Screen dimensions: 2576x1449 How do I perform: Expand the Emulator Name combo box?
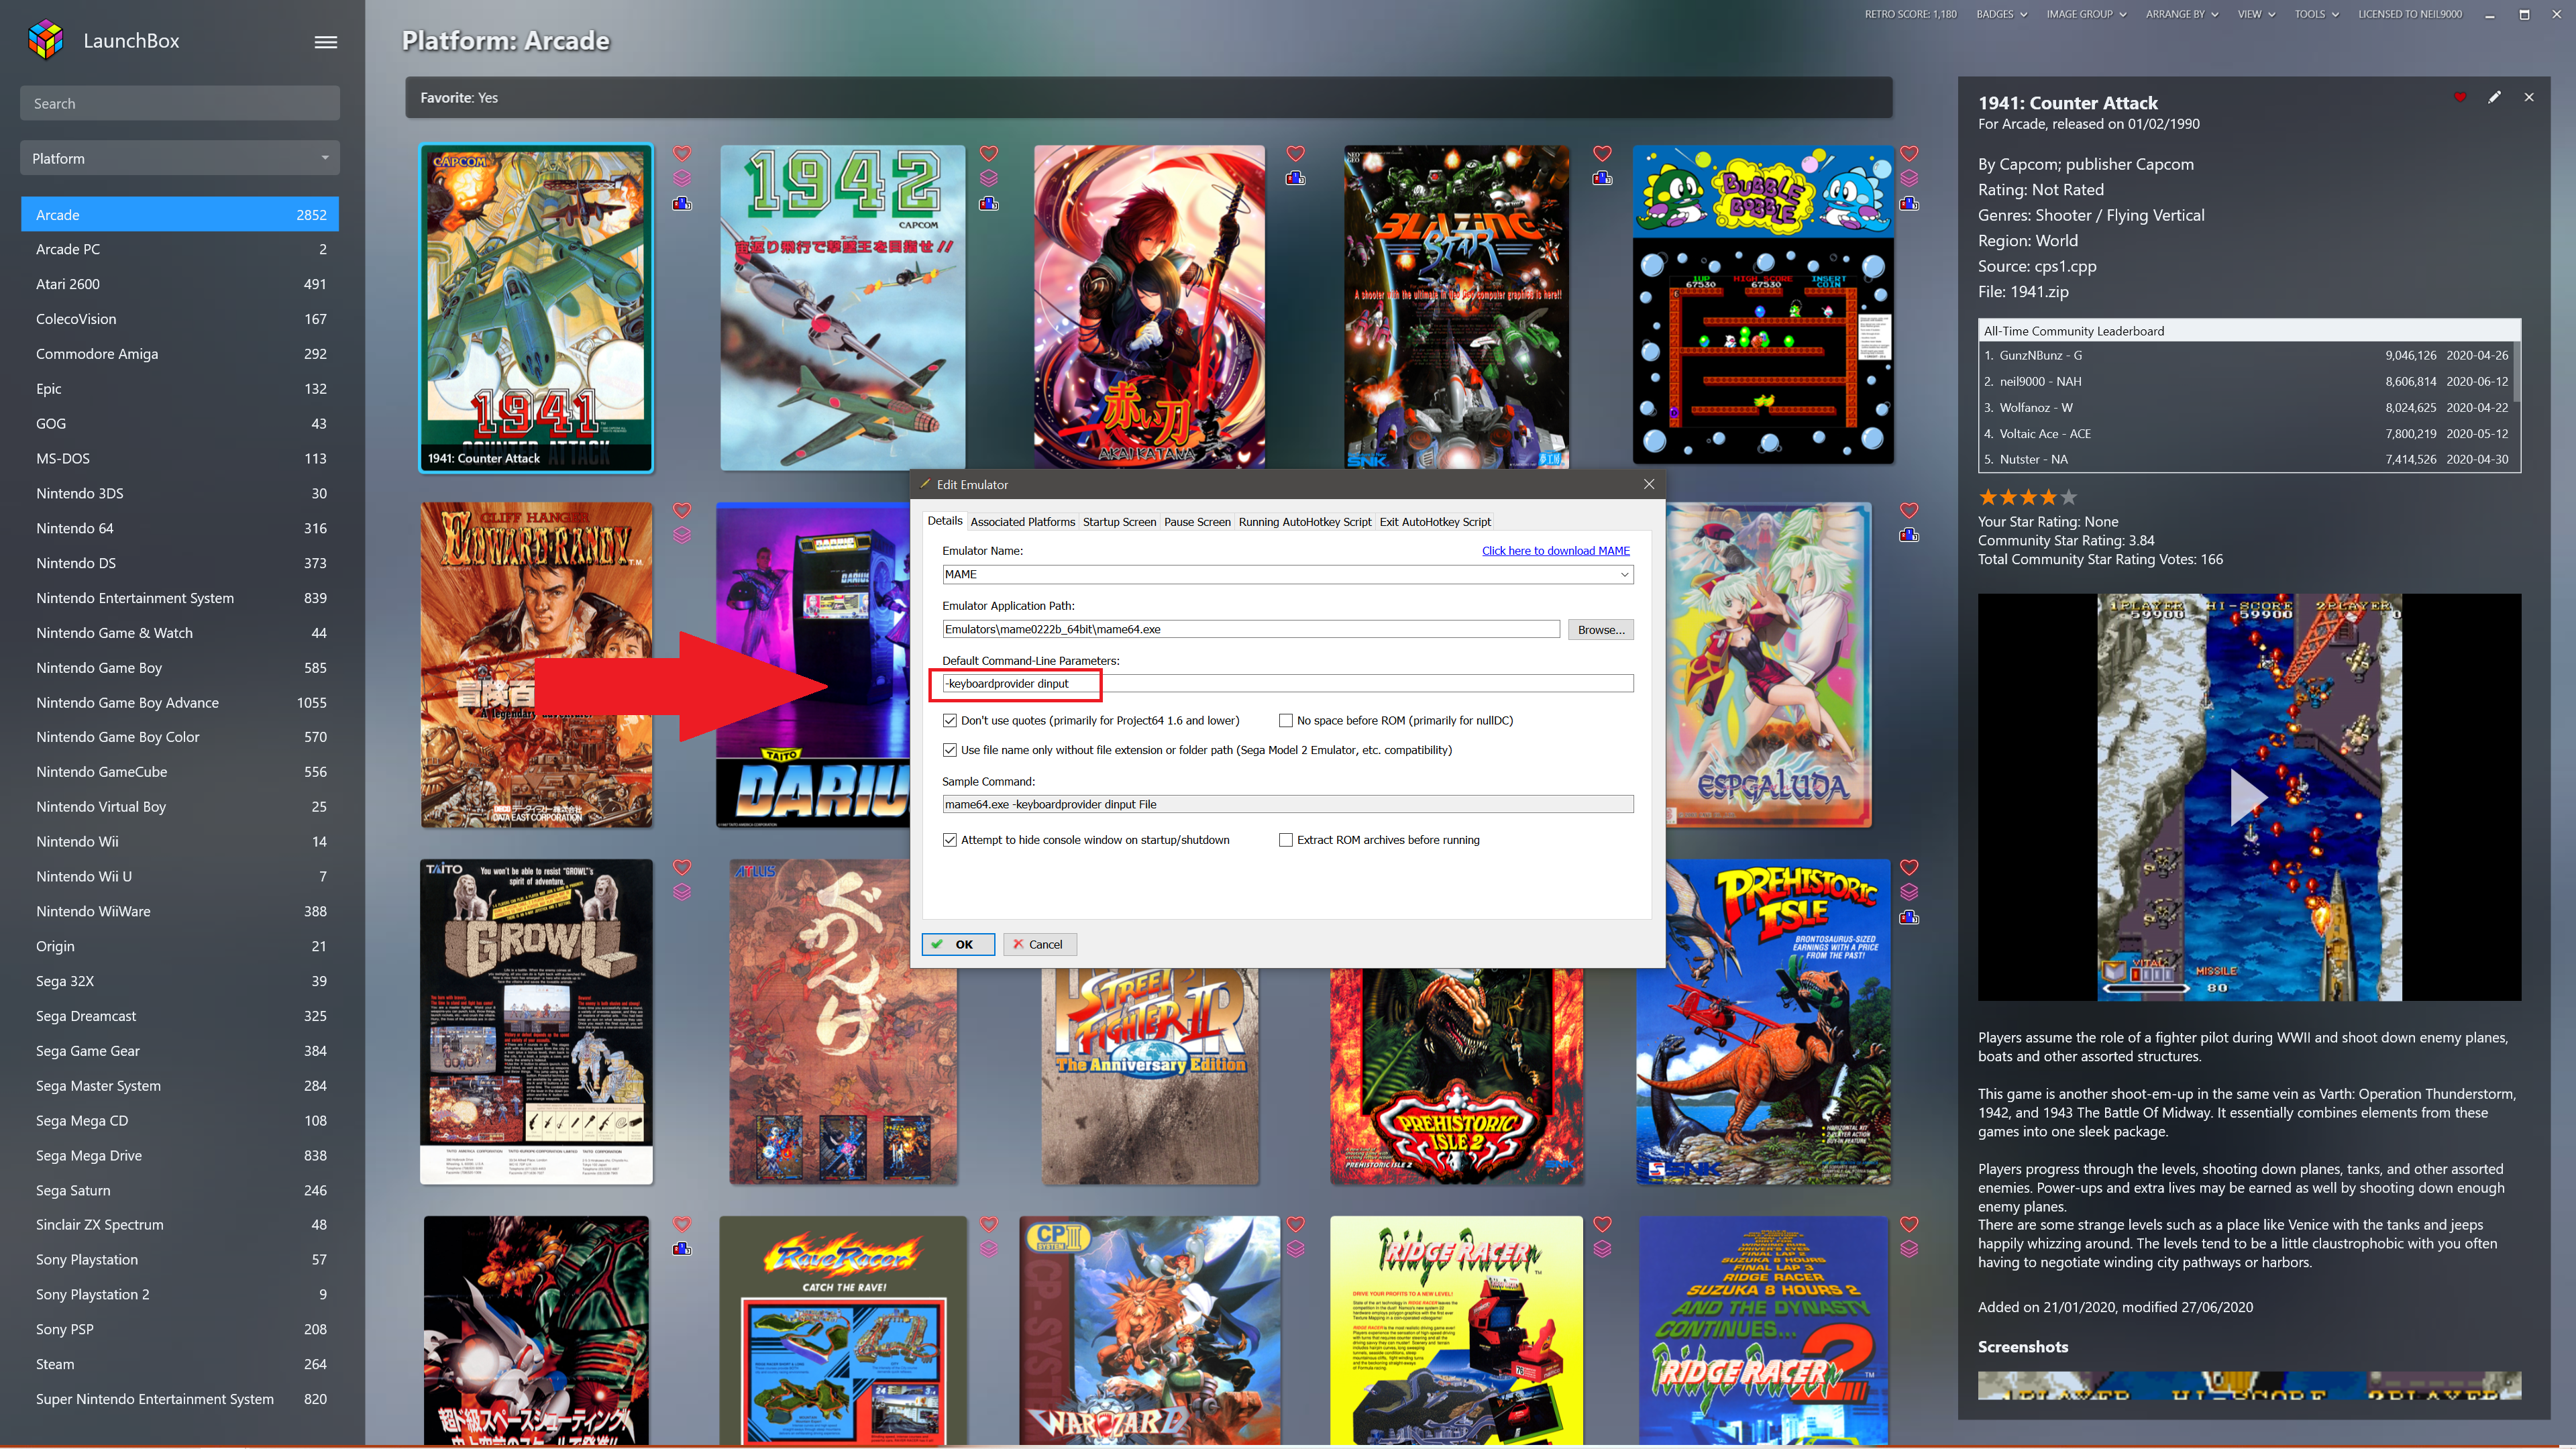[1625, 574]
